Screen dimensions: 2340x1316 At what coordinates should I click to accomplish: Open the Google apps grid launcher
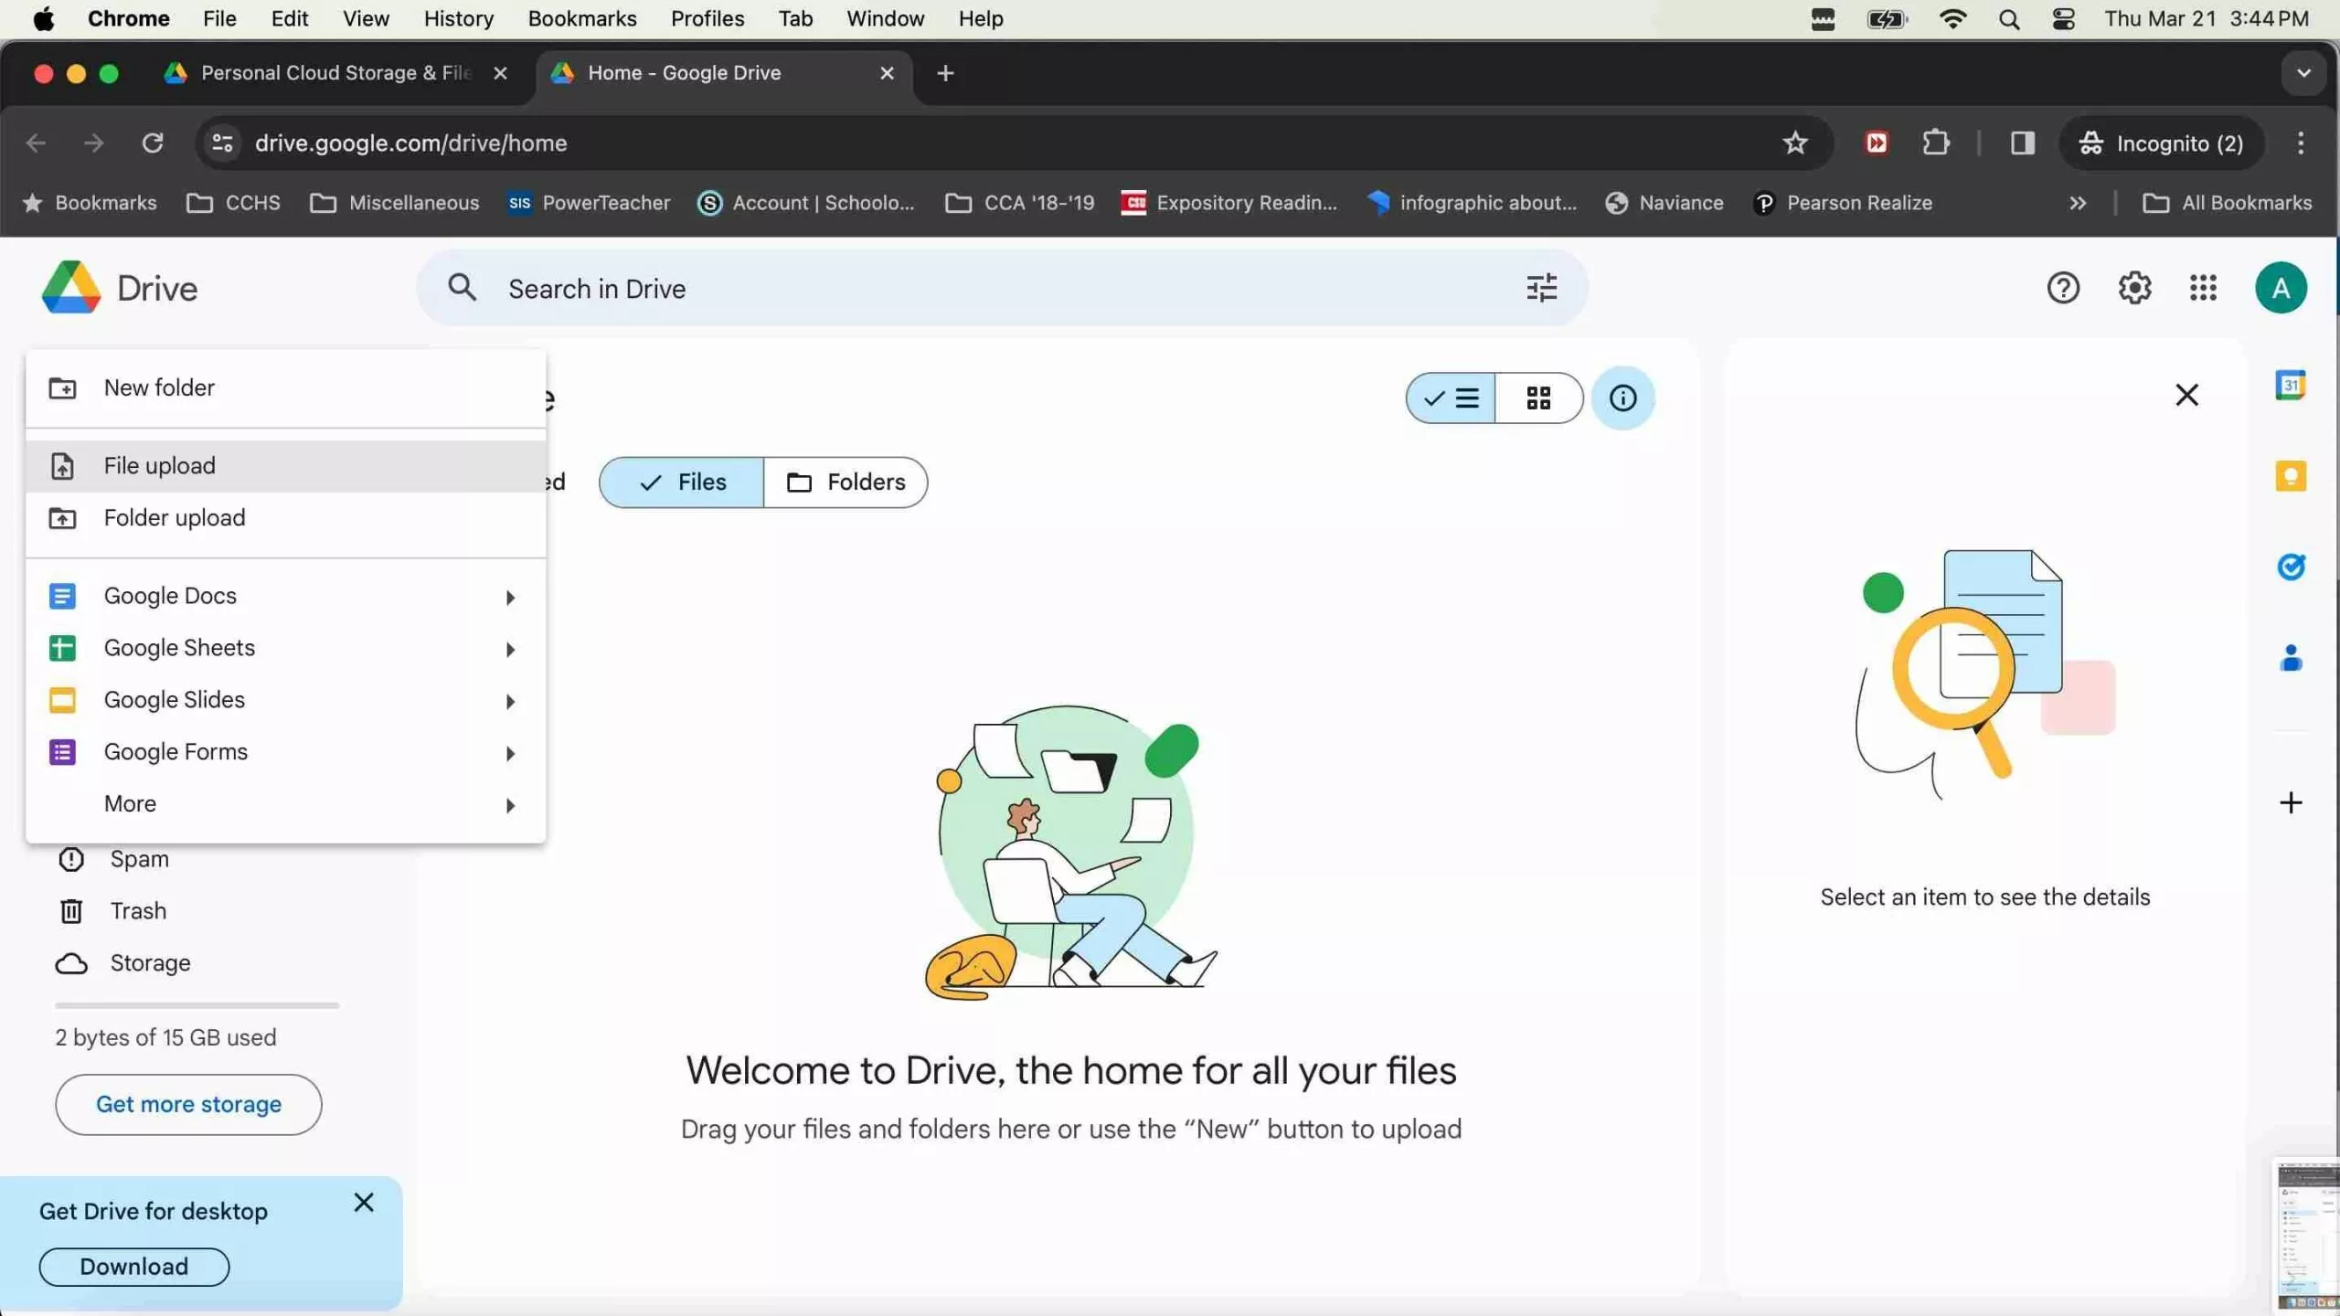pos(2203,288)
